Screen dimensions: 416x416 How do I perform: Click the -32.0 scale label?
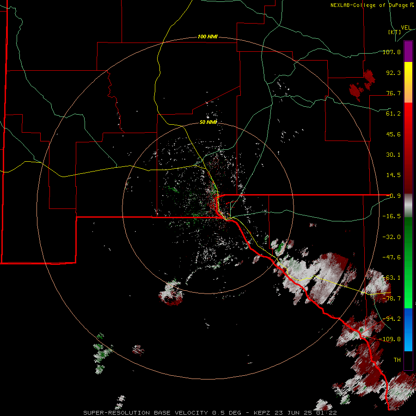392,237
